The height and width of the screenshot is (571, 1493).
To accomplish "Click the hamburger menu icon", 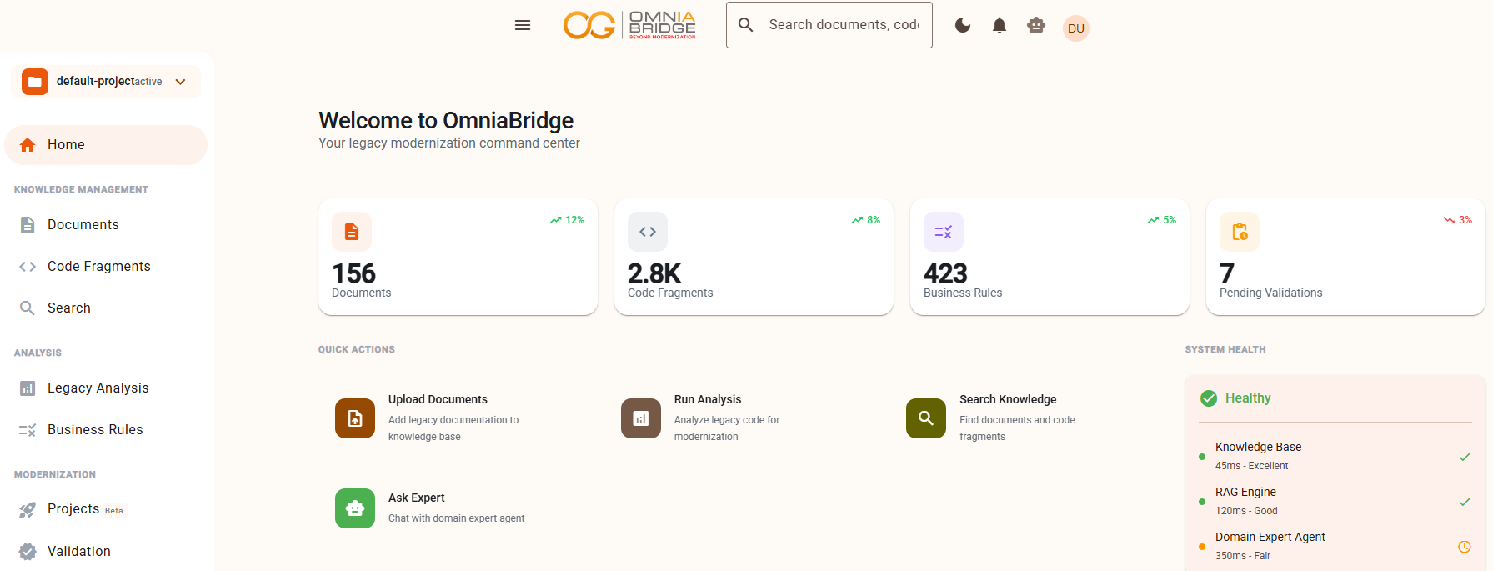I will tap(523, 25).
